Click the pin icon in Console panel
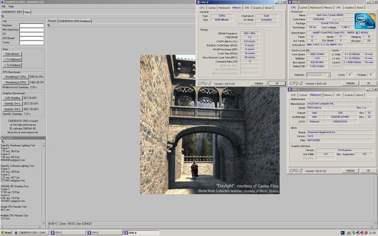The image size is (378, 236). point(3,142)
